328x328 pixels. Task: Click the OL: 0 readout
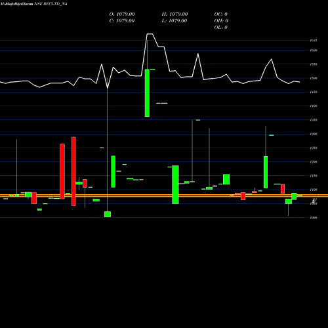coord(221,28)
